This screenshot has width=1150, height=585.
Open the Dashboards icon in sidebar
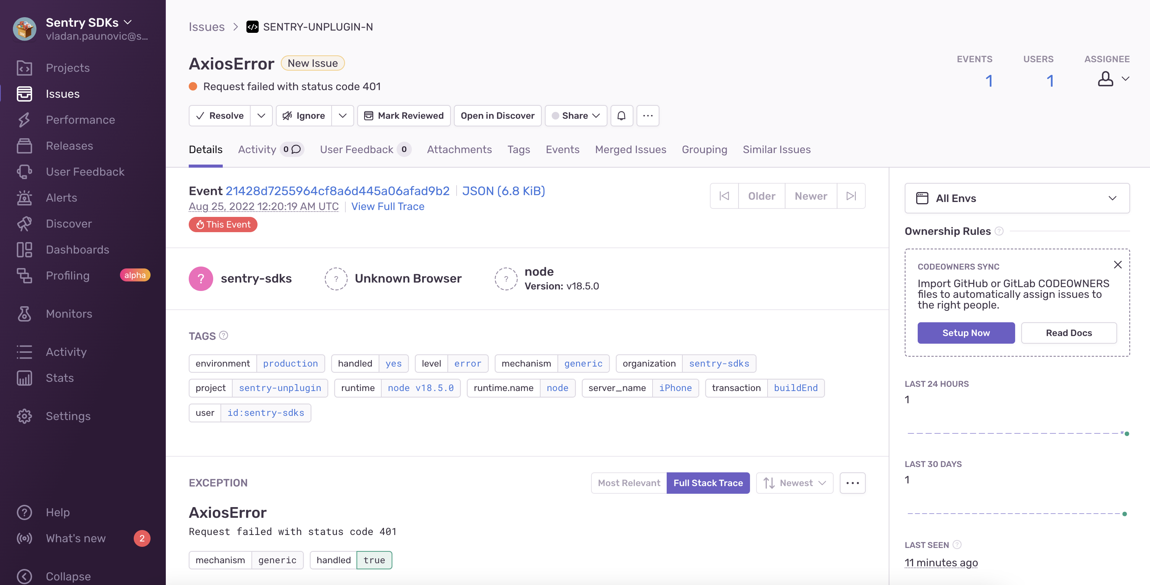[x=24, y=249]
